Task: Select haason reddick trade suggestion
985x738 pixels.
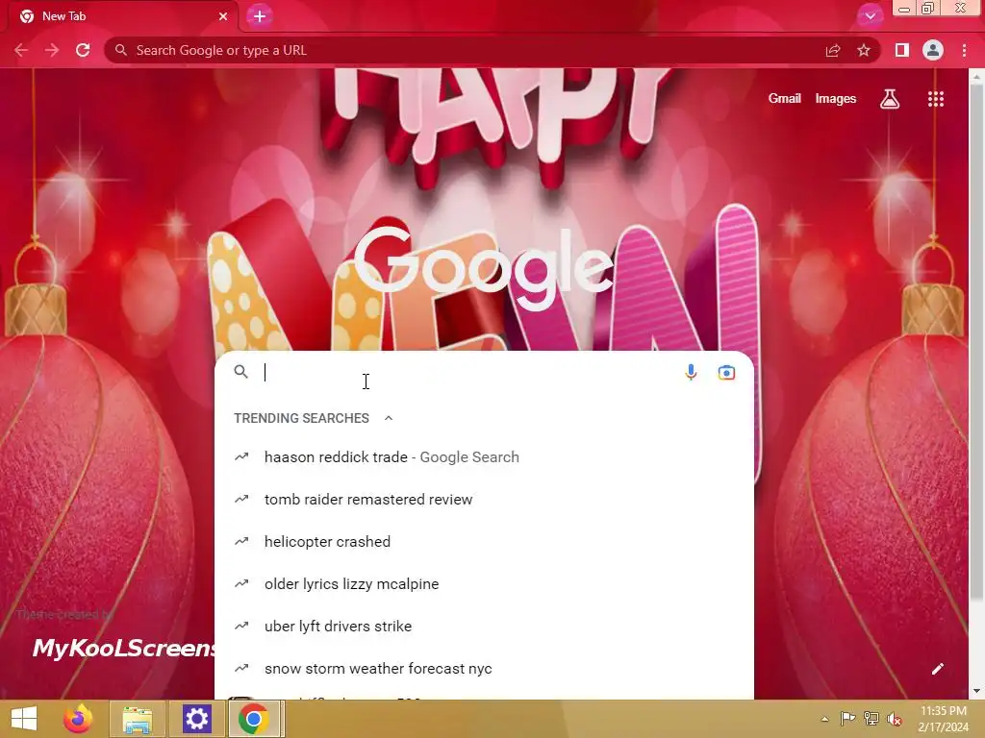Action: pyautogui.click(x=484, y=456)
